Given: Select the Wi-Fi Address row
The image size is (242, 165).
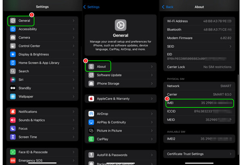Looking at the screenshot, I should tap(199, 21).
